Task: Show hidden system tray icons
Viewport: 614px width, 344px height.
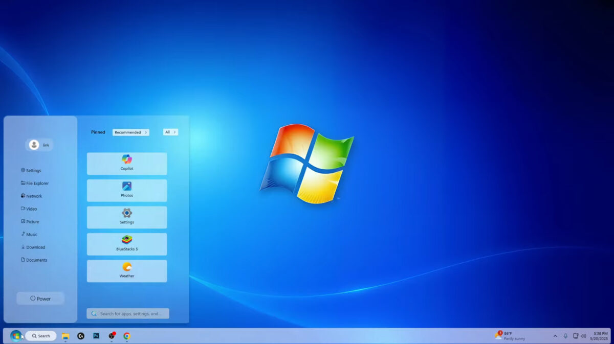Action: pyautogui.click(x=556, y=336)
